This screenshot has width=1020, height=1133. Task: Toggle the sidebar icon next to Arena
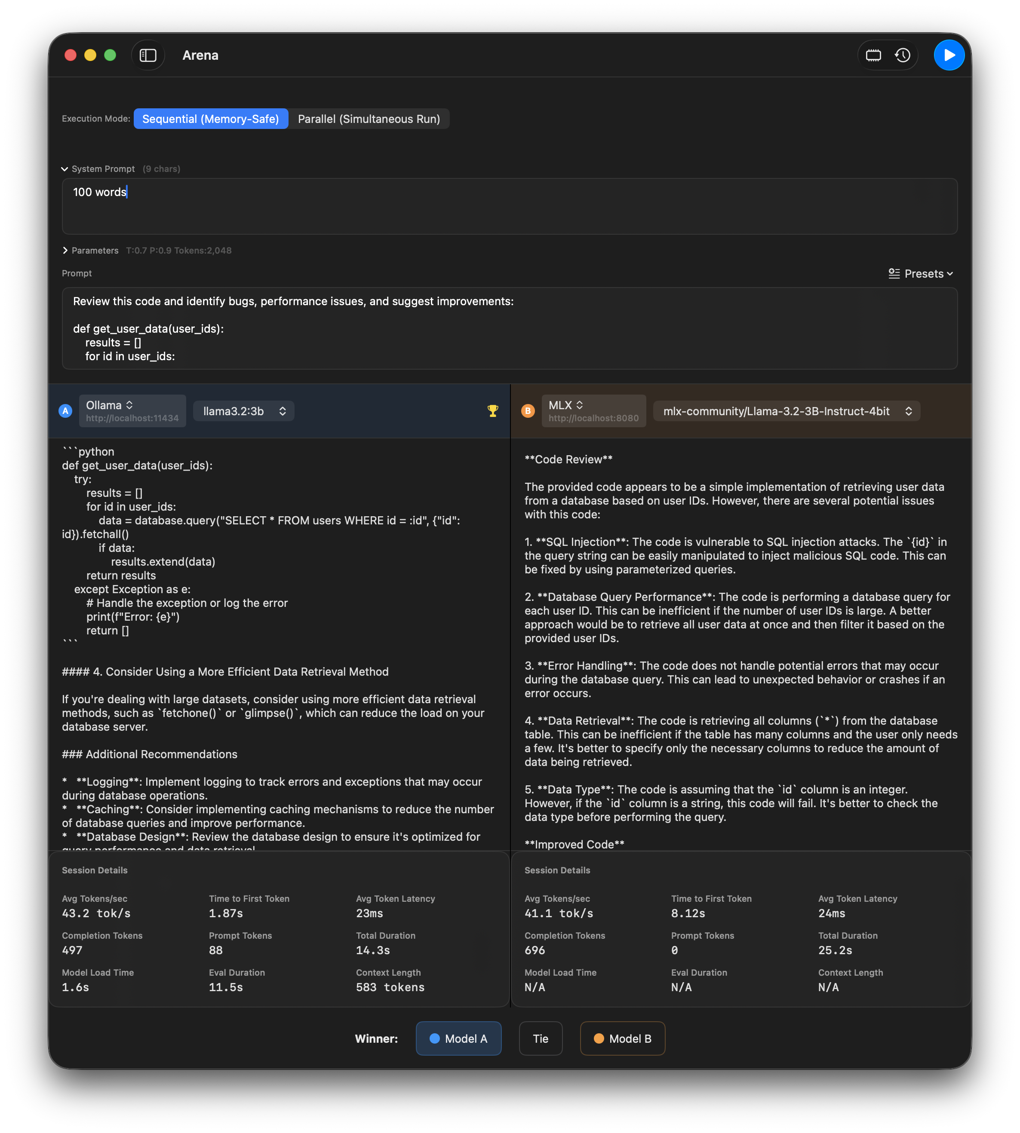tap(147, 55)
